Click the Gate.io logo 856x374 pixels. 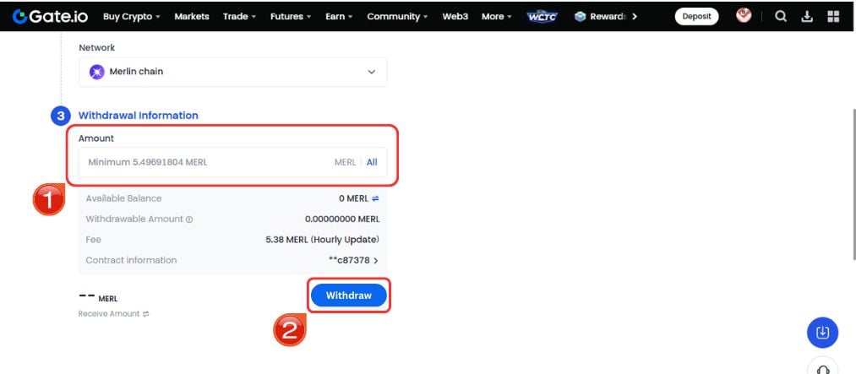point(50,16)
